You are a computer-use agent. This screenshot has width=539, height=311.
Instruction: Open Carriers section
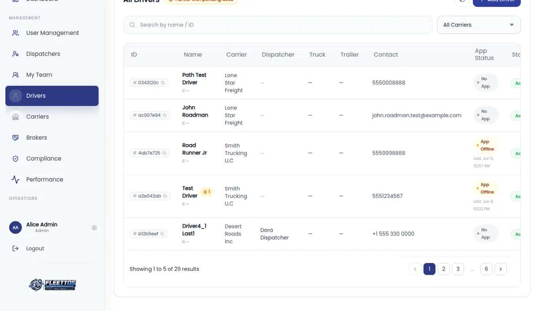click(52, 117)
